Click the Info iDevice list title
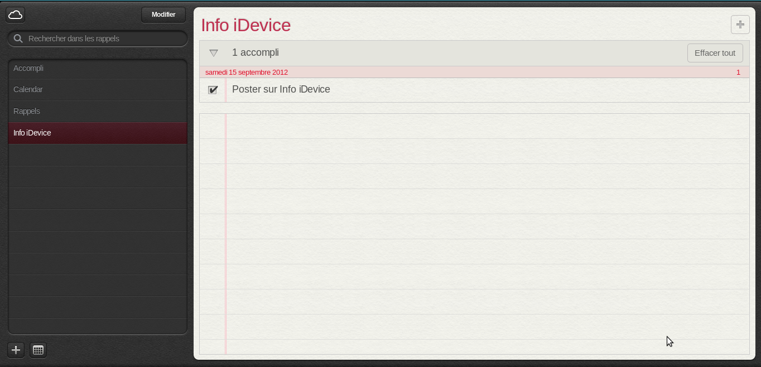The height and width of the screenshot is (367, 761). coord(245,25)
